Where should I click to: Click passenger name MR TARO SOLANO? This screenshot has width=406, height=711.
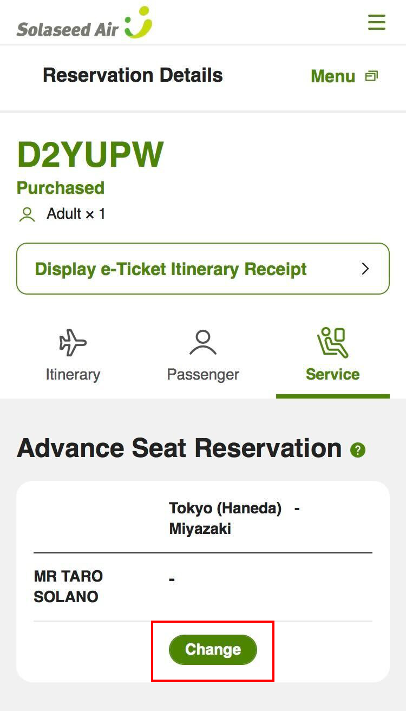69,586
